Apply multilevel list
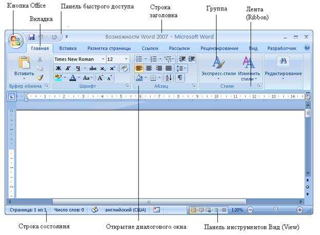The height and width of the screenshot is (235, 320). click(x=169, y=59)
